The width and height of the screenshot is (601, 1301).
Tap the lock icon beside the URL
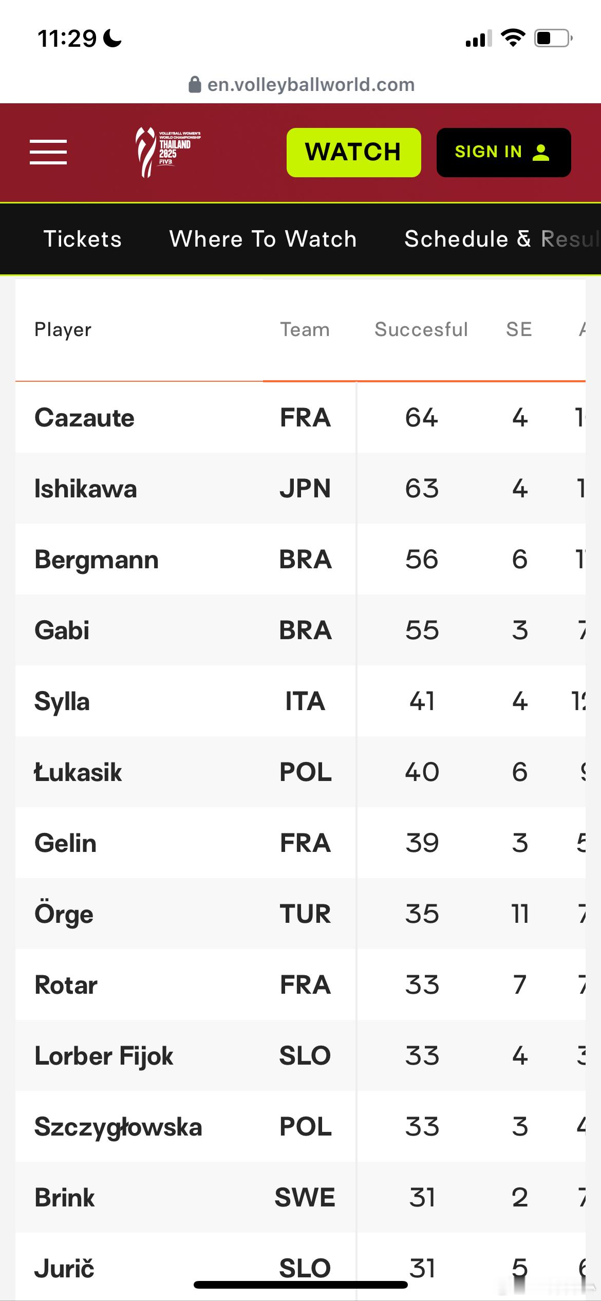point(195,85)
